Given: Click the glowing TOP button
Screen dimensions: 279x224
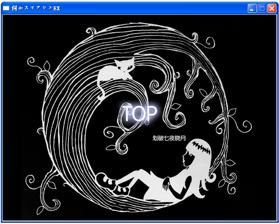Looking at the screenshot, I should point(140,113).
